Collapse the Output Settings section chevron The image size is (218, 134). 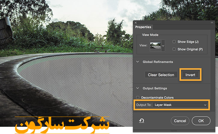pos(138,88)
